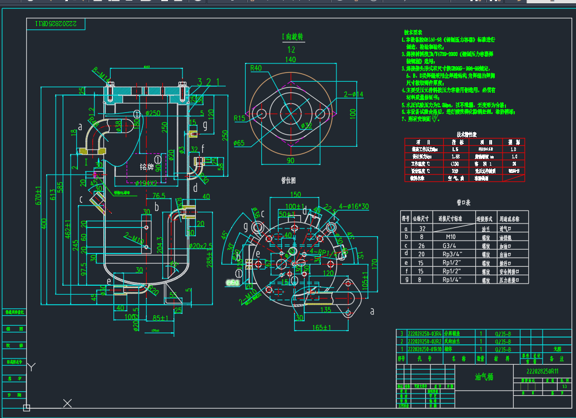Viewport: 576px width, 418px height.
Task: Select 压力表接口 in the nozzle table
Action: coord(509,280)
